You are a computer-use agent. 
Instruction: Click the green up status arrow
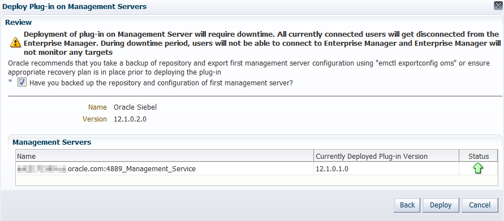(479, 168)
